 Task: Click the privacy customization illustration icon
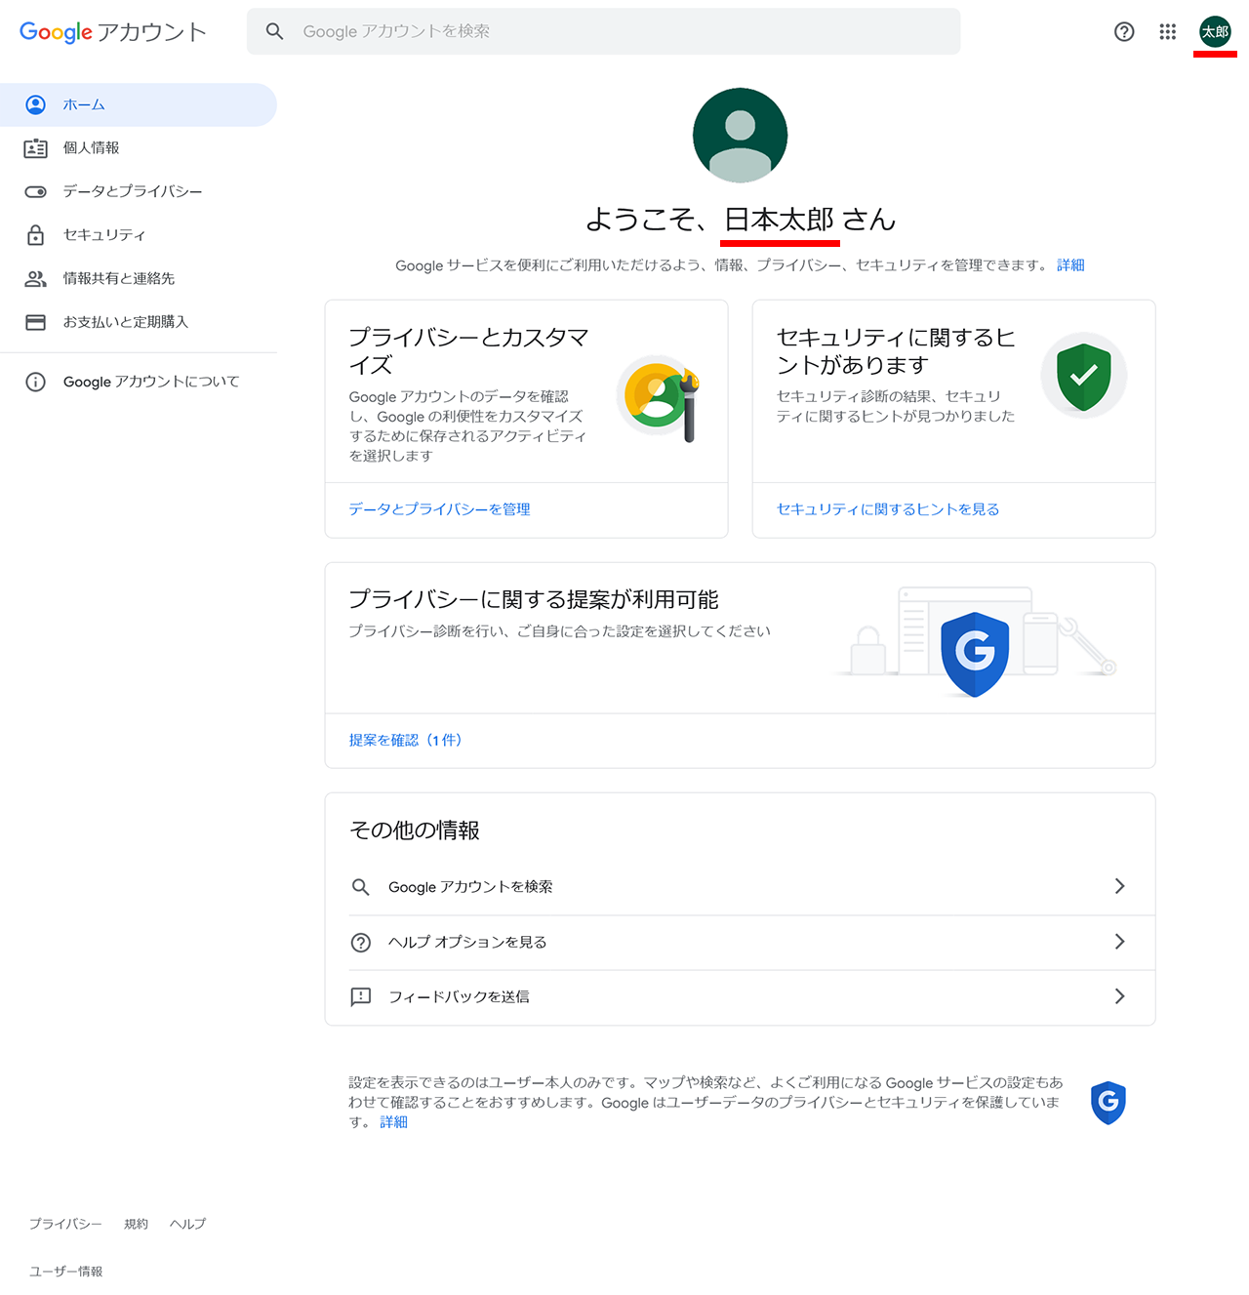click(x=660, y=398)
